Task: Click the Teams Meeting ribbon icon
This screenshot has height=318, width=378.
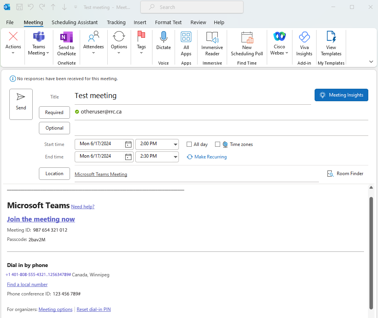Action: [x=38, y=38]
